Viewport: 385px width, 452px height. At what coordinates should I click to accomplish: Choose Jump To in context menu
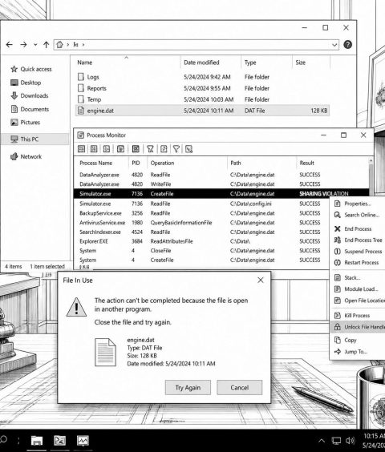tap(358, 352)
